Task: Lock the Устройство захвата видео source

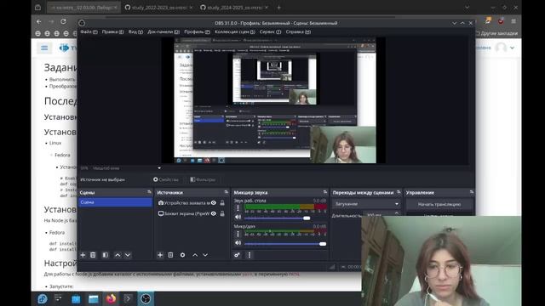Action: pos(222,203)
